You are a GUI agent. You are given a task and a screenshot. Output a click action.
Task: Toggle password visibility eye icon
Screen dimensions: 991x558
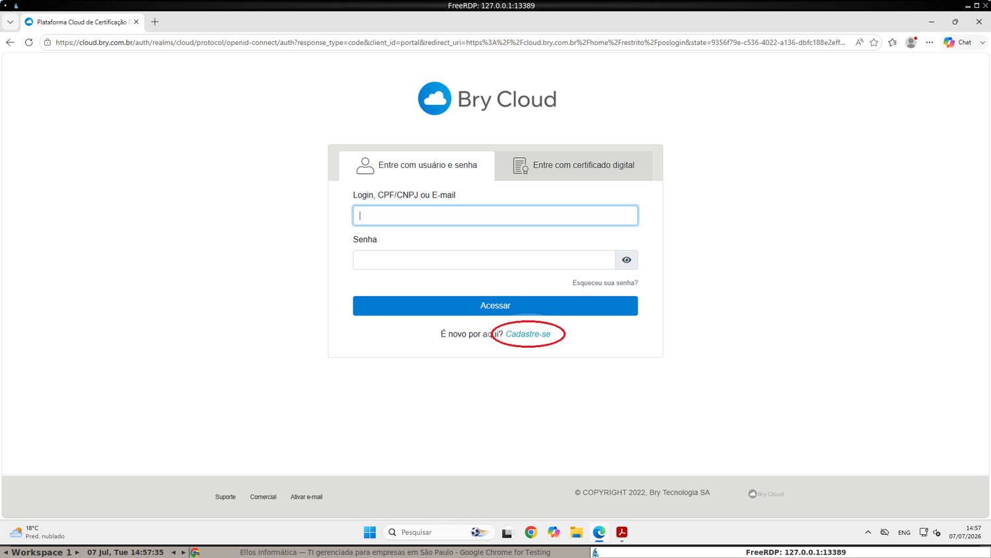click(626, 260)
